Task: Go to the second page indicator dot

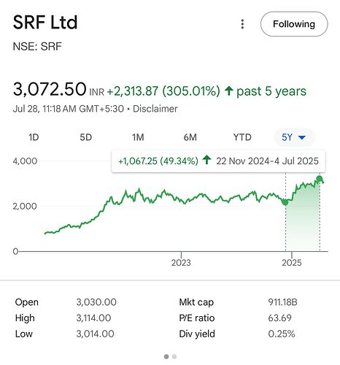Action: tap(174, 356)
